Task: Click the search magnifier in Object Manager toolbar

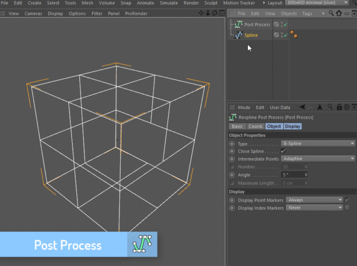Action: click(332, 13)
